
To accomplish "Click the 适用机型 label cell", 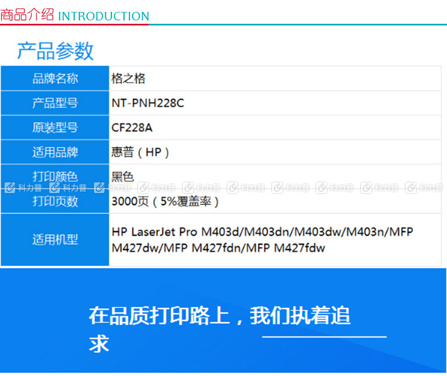I will [55, 240].
